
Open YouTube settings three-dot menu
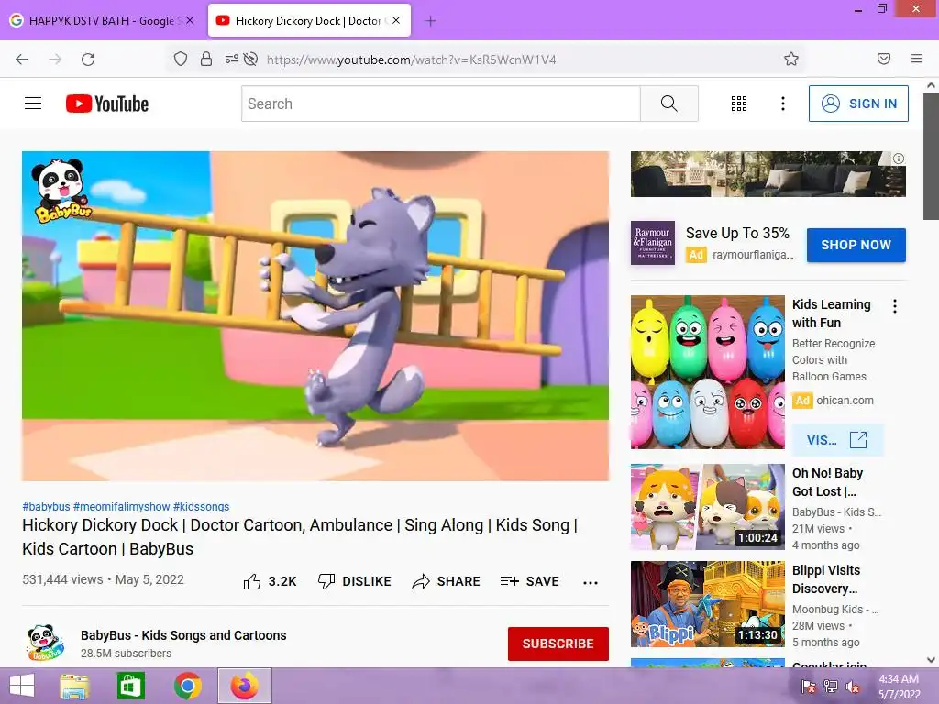click(x=783, y=104)
